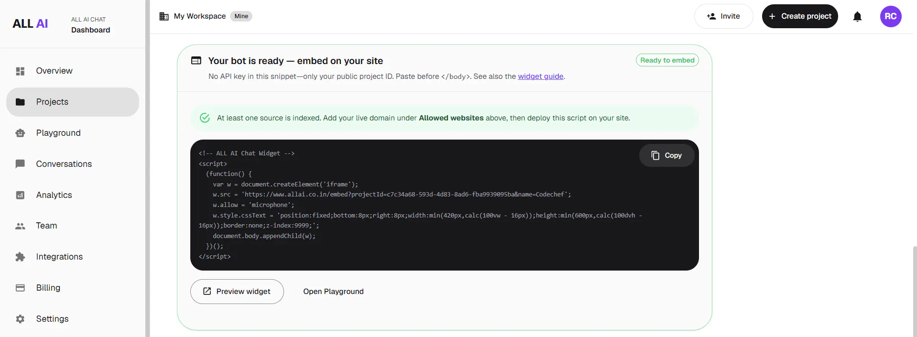Screen dimensions: 917x337
Task: Open the Team section label
Action: (x=46, y=226)
